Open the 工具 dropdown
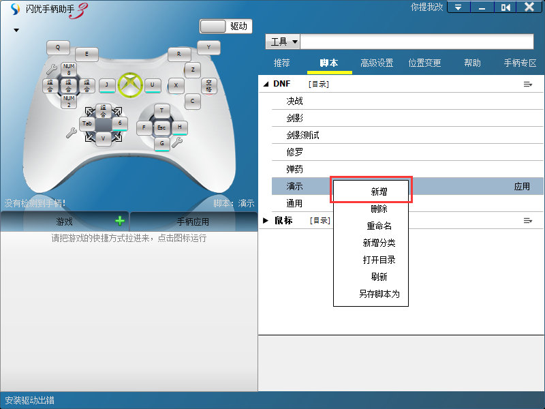The image size is (545, 409). click(x=283, y=42)
